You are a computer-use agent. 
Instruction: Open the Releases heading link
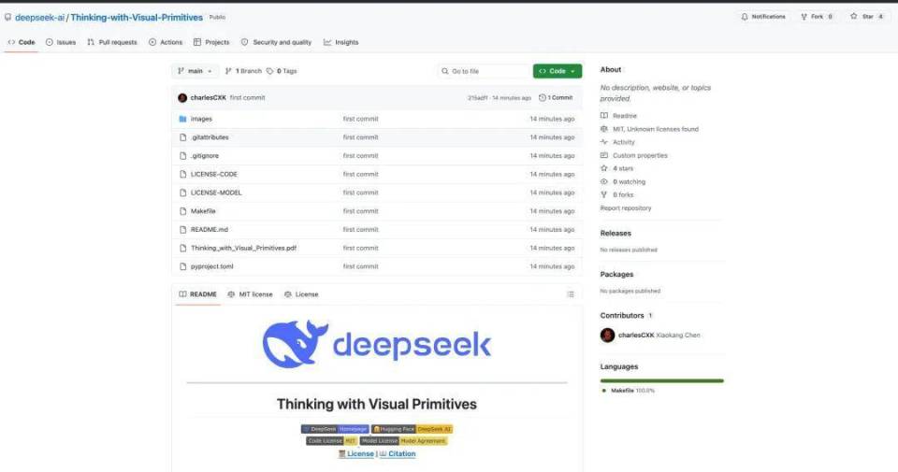click(616, 234)
